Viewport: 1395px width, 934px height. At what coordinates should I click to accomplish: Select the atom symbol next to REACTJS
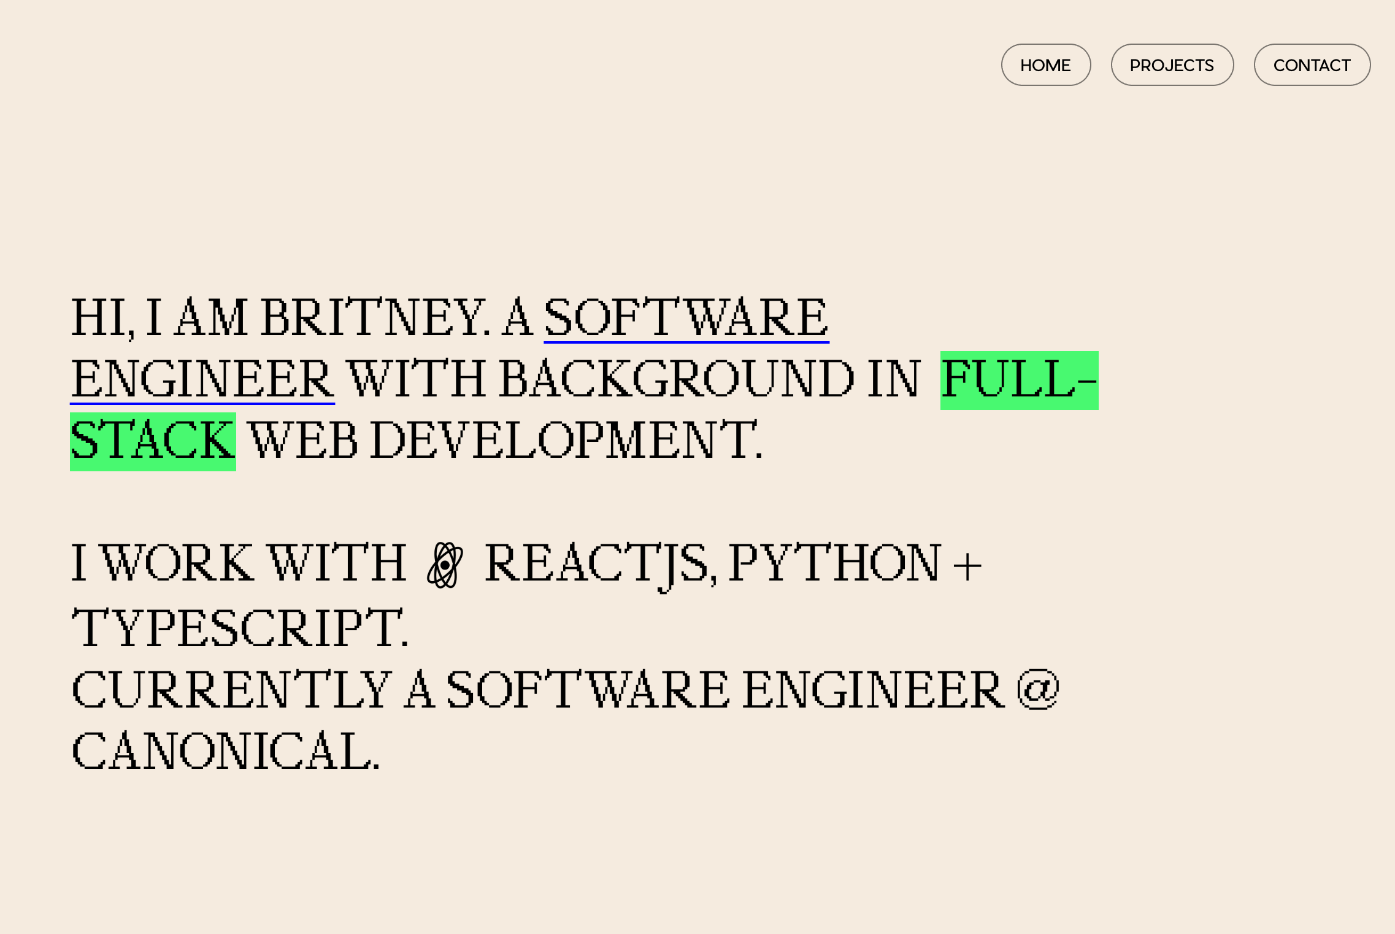pos(445,564)
